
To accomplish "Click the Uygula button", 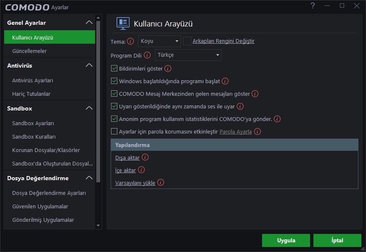I will click(286, 240).
